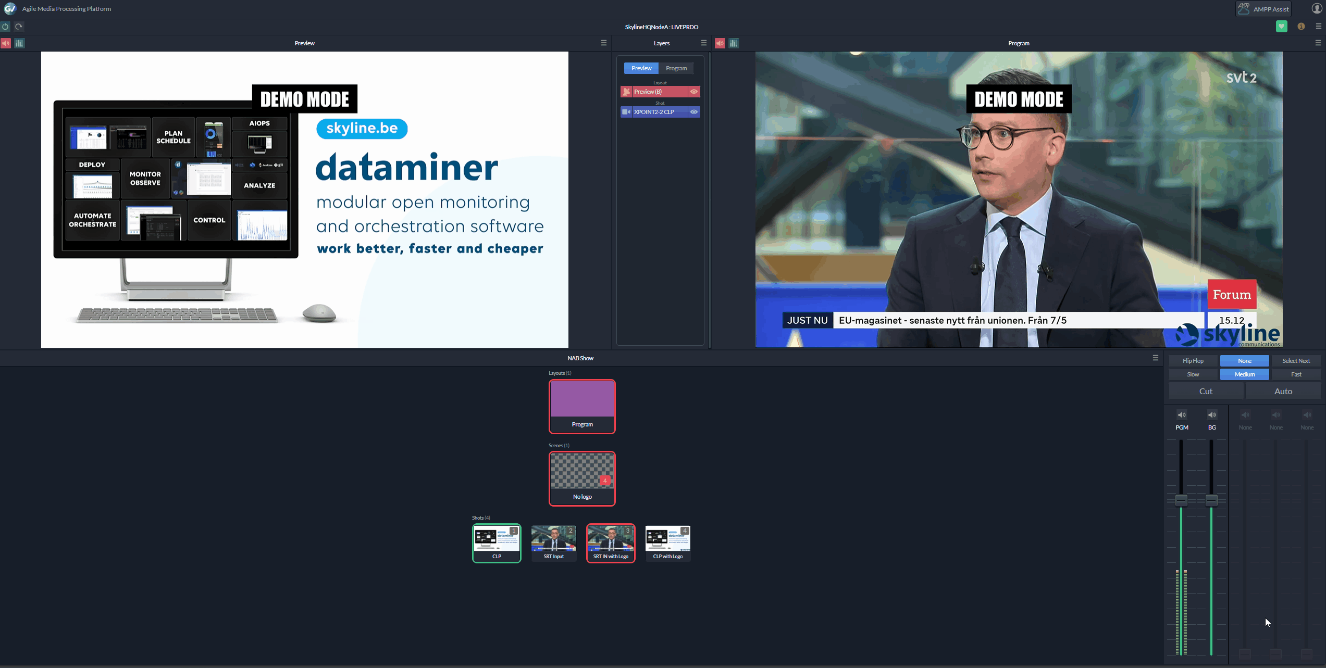Click the Auto transition button
The height and width of the screenshot is (668, 1326).
[x=1283, y=391]
